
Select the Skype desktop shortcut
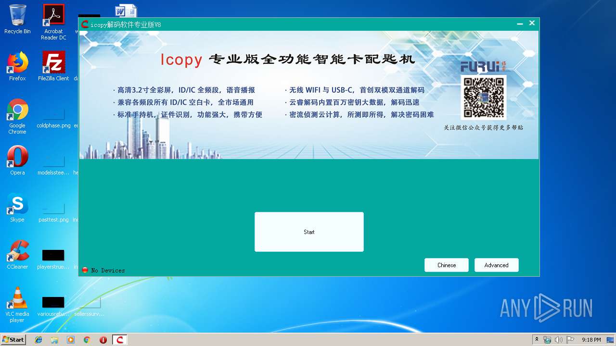point(17,208)
